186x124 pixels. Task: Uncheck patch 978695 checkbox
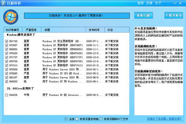[6, 73]
